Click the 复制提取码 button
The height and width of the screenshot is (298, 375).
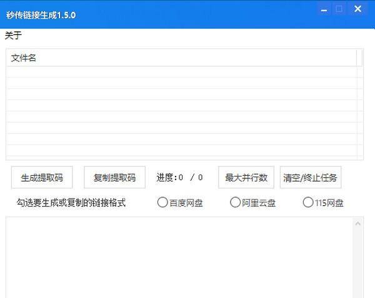pyautogui.click(x=114, y=177)
